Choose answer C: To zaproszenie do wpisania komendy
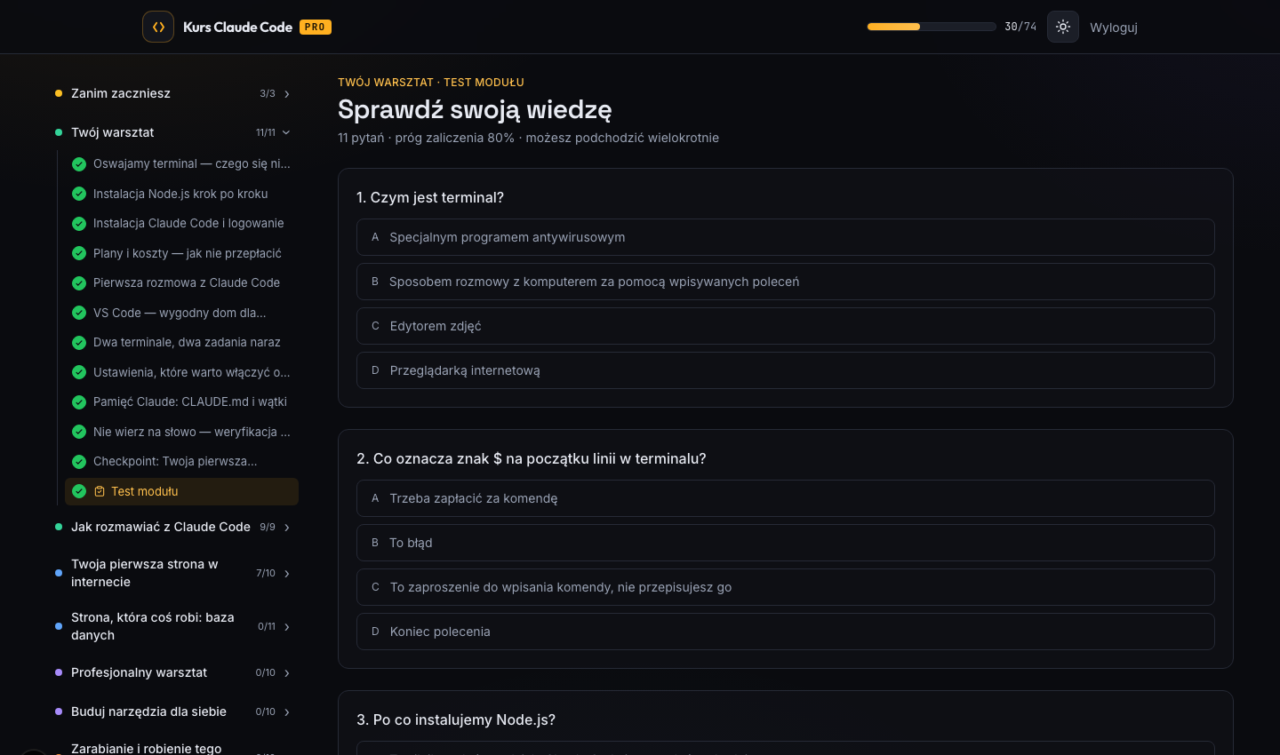 pyautogui.click(x=786, y=587)
